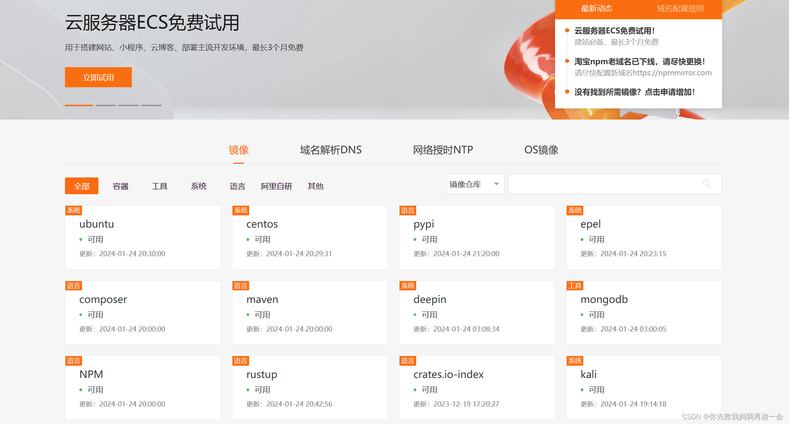Filter mirrors by 容器 category
This screenshot has width=789, height=424.
[121, 186]
